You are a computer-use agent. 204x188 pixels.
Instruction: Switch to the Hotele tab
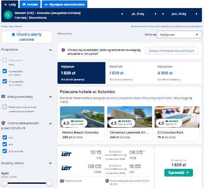point(30,4)
